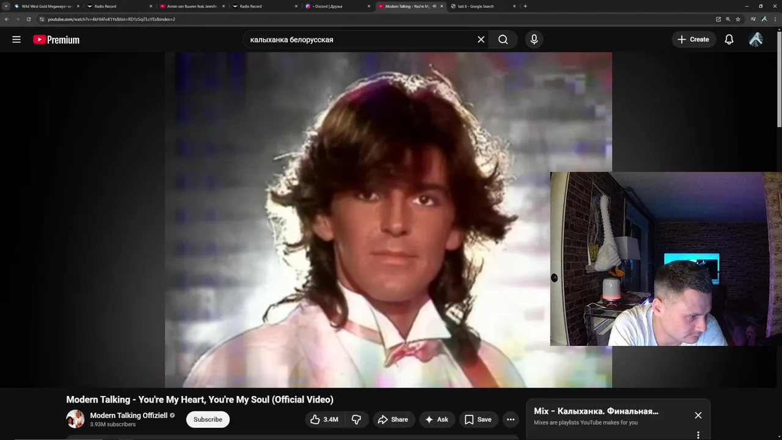Open Chrome three-dot menu

775,19
